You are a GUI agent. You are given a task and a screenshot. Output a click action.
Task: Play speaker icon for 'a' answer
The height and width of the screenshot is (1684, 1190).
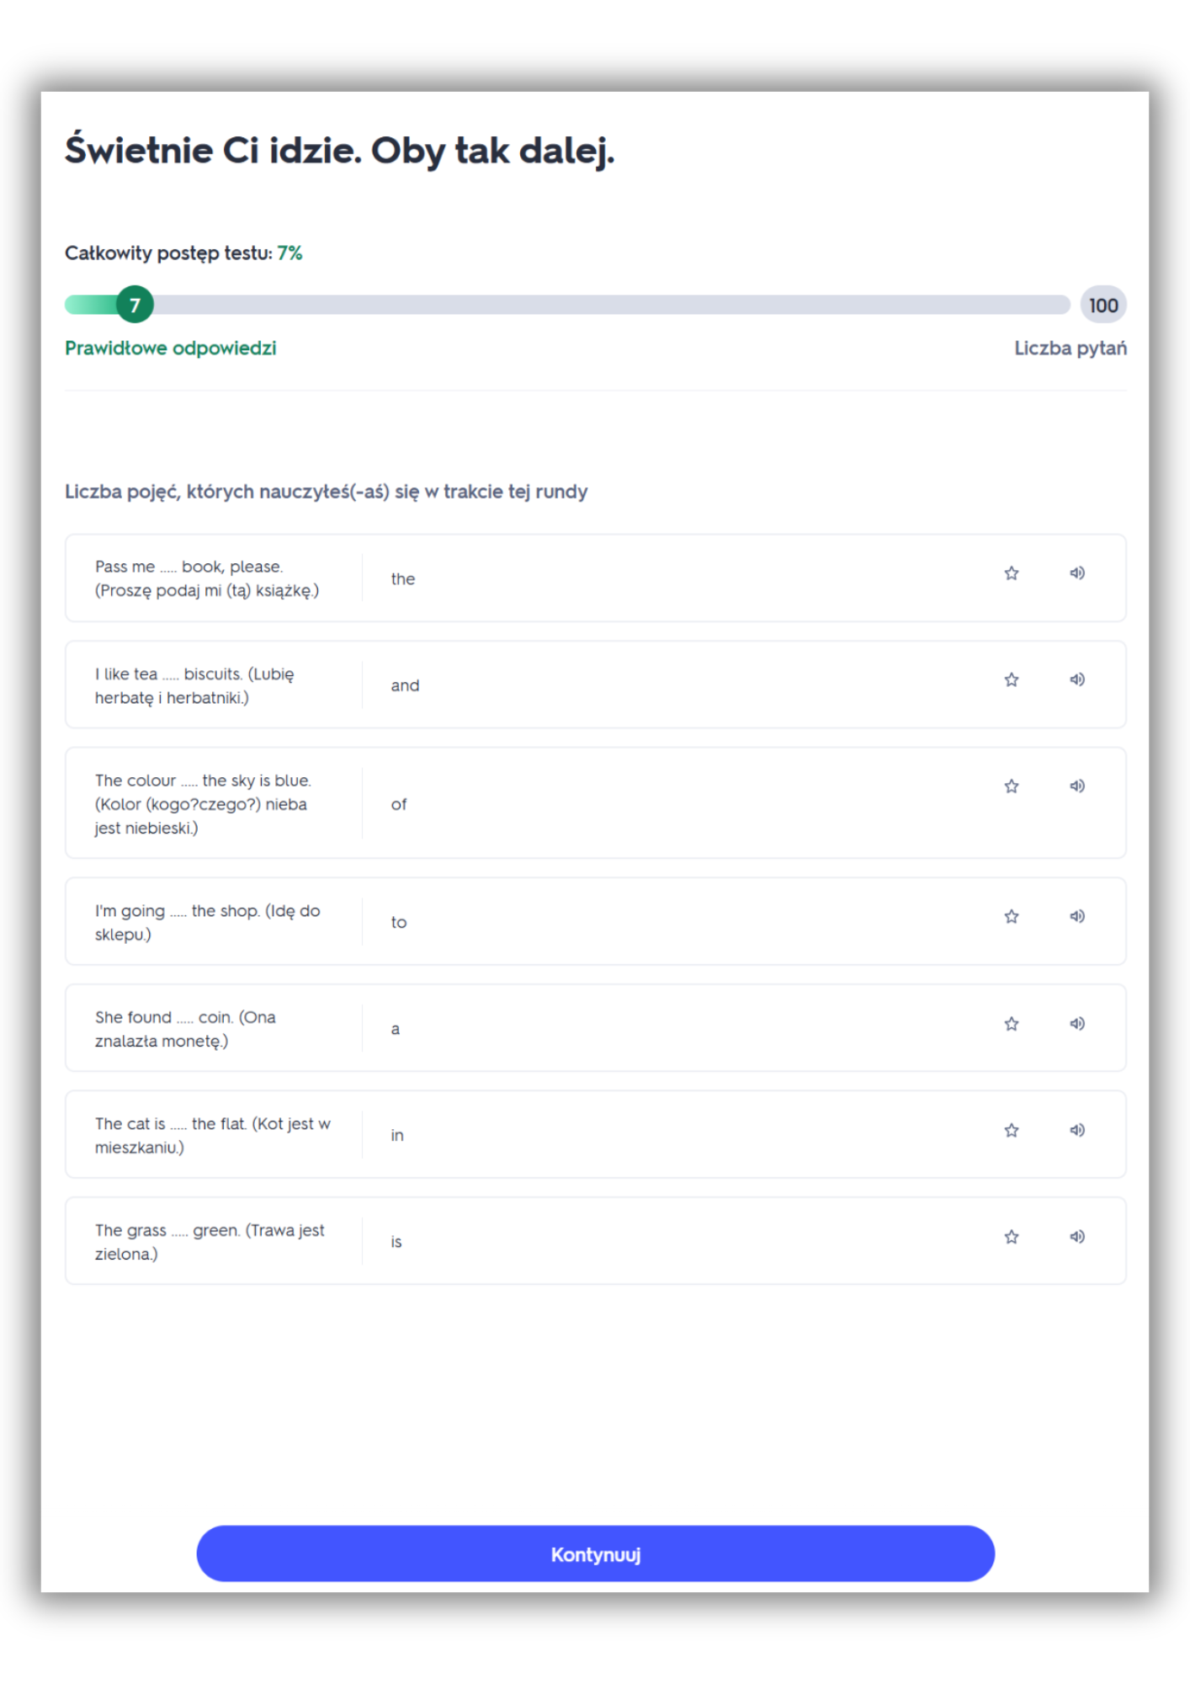pyautogui.click(x=1076, y=1024)
